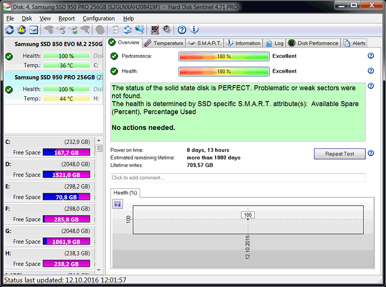Viewport: 386px width, 287px height.
Task: Click the '709,57 GB' lifetime writes value
Action: (200, 165)
